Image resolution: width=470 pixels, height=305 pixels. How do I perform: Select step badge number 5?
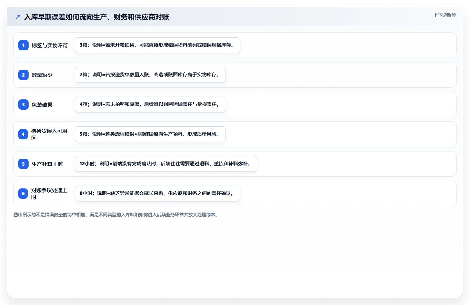click(x=23, y=164)
